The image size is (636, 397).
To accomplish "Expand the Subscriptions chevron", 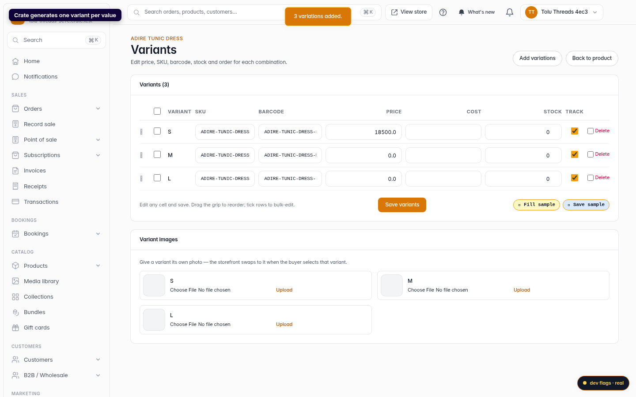I will pyautogui.click(x=98, y=155).
